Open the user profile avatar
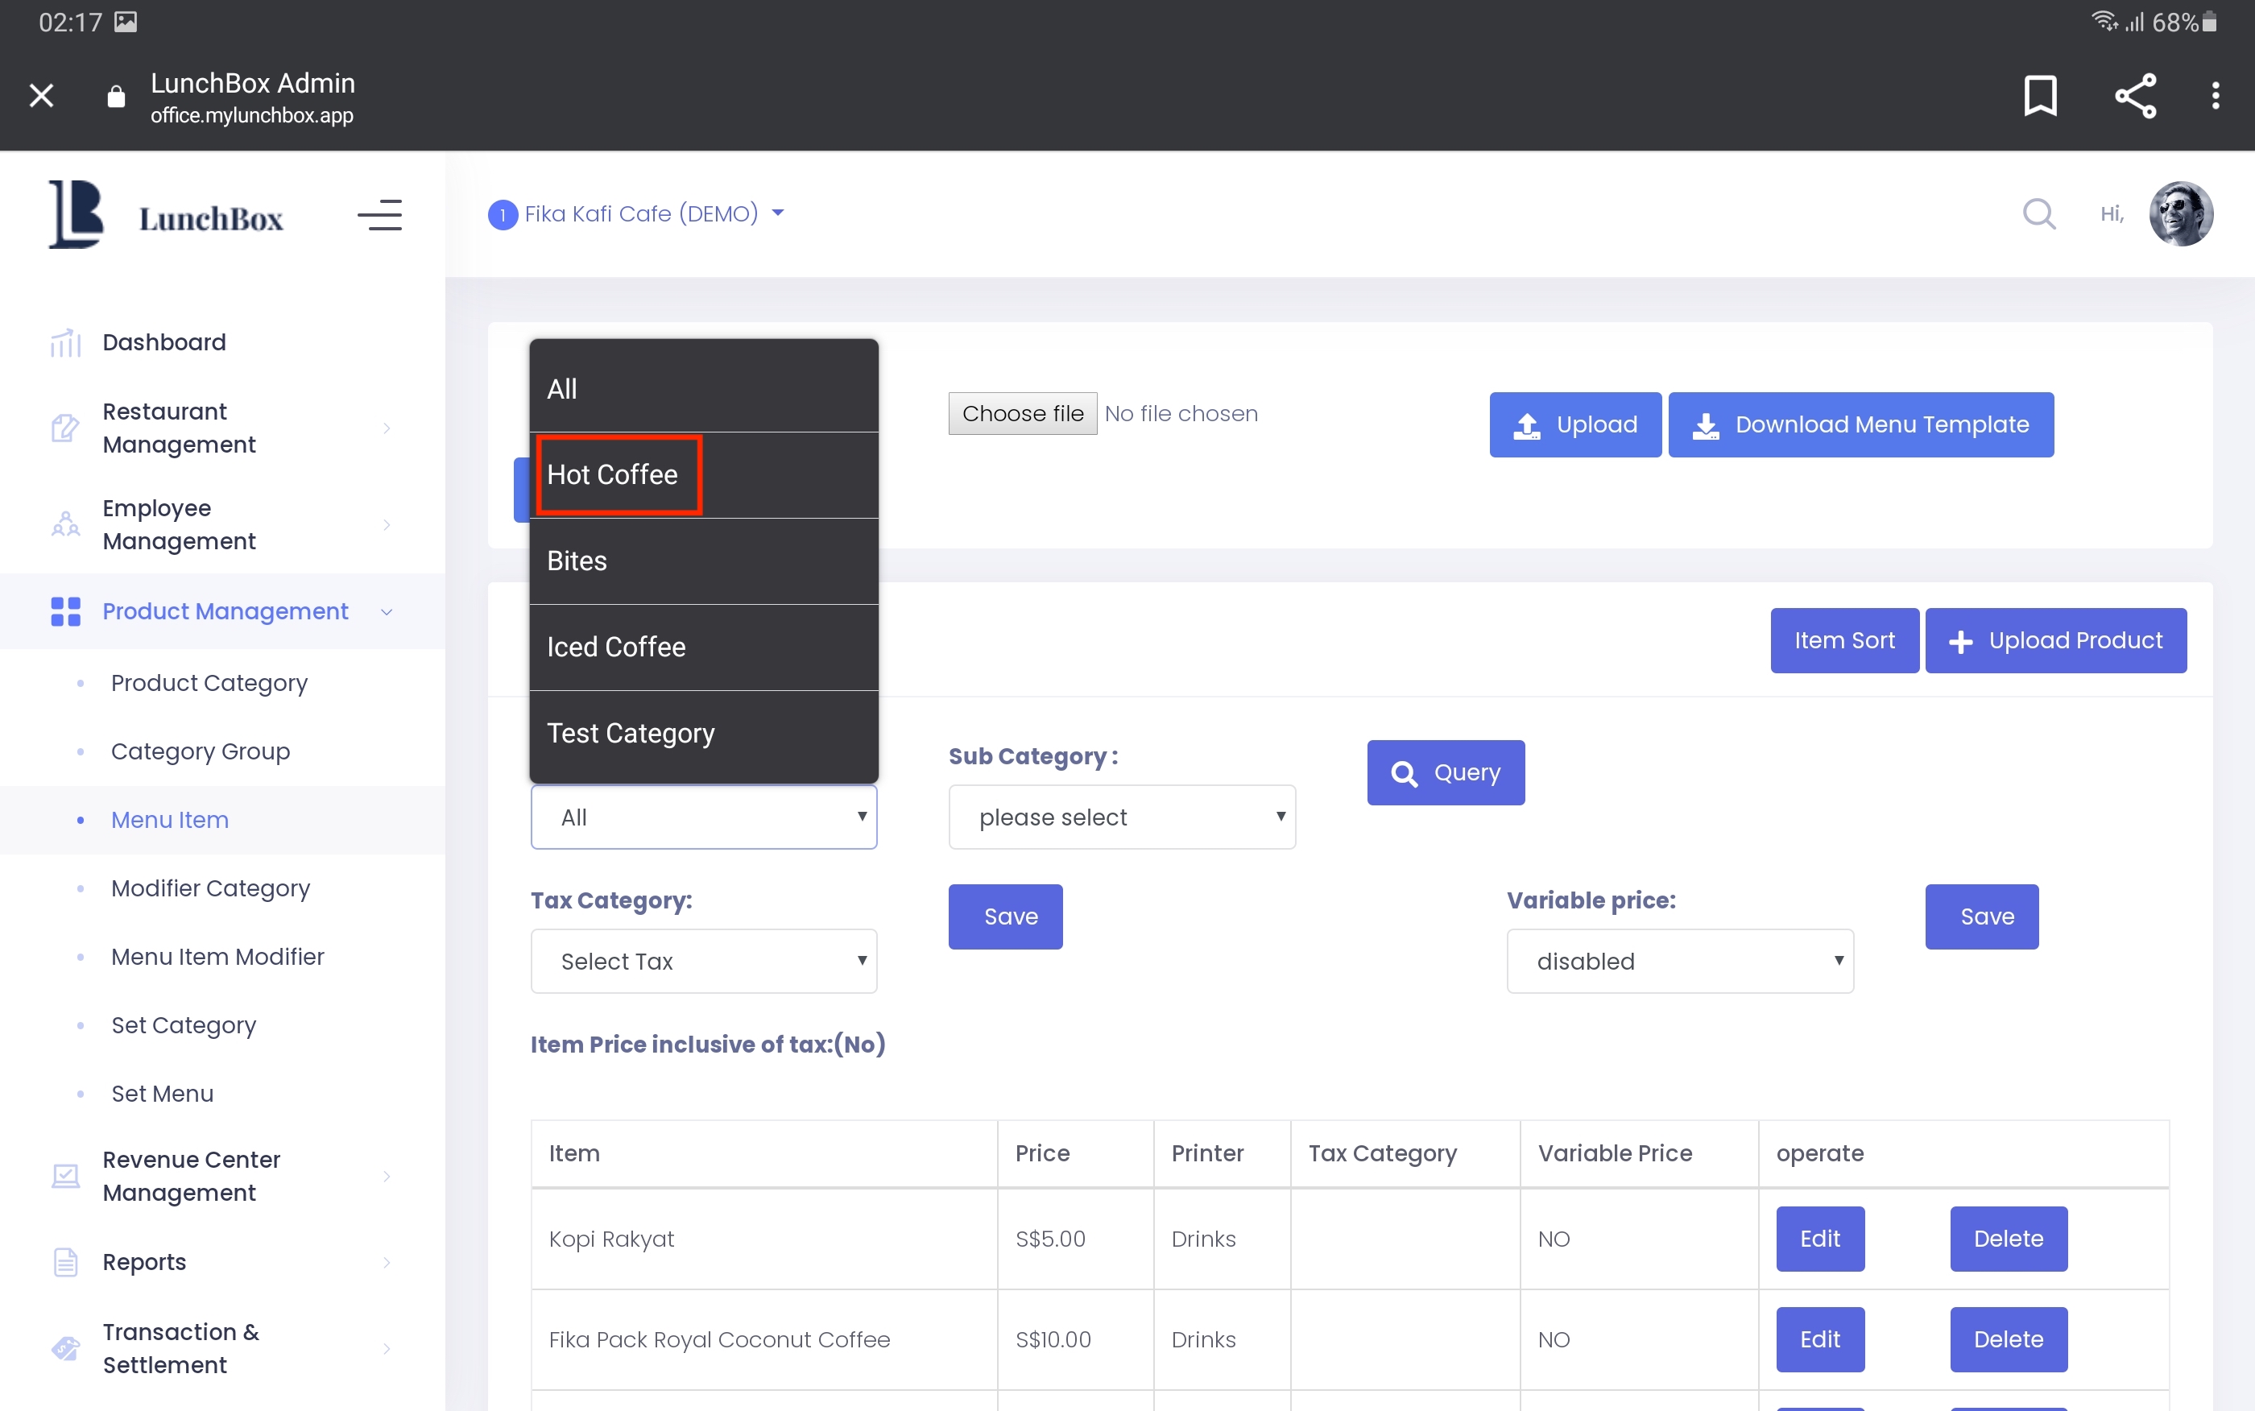The width and height of the screenshot is (2255, 1411). pyautogui.click(x=2179, y=213)
